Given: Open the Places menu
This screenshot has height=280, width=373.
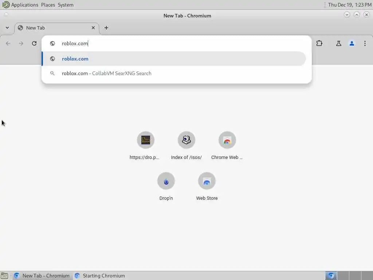Looking at the screenshot, I should pos(48,5).
